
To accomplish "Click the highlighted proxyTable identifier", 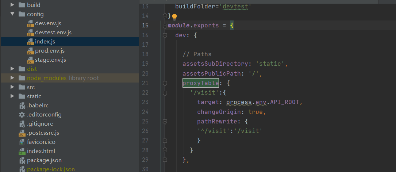I will [x=200, y=83].
